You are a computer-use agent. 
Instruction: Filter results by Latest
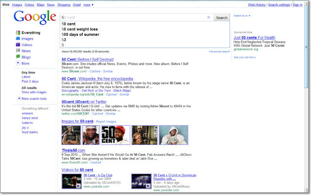coord(26,77)
